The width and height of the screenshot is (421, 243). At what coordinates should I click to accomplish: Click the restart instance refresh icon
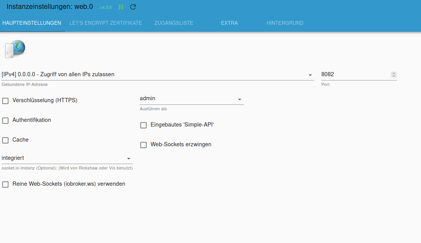(133, 7)
